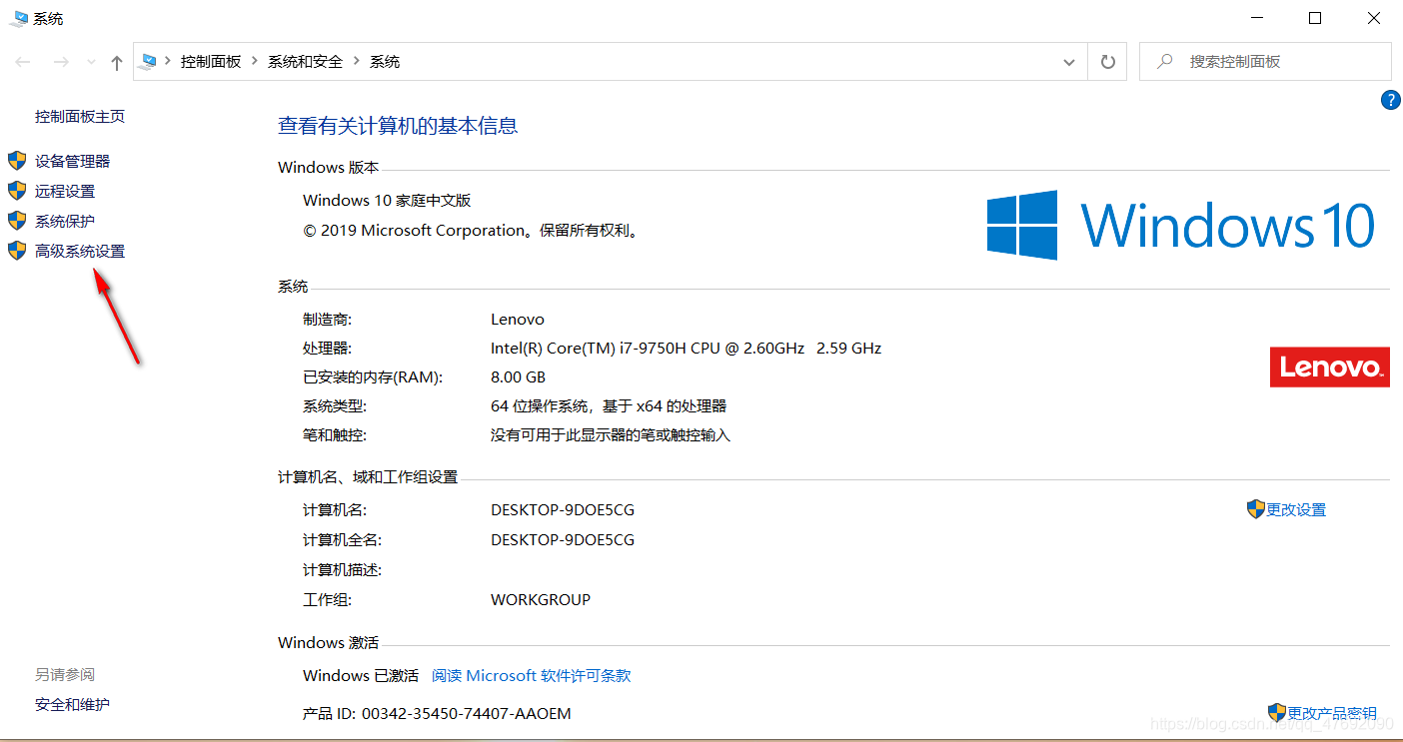Viewport: 1403px width, 742px height.
Task: Select 控制面板 breadcrumb
Action: 211,62
